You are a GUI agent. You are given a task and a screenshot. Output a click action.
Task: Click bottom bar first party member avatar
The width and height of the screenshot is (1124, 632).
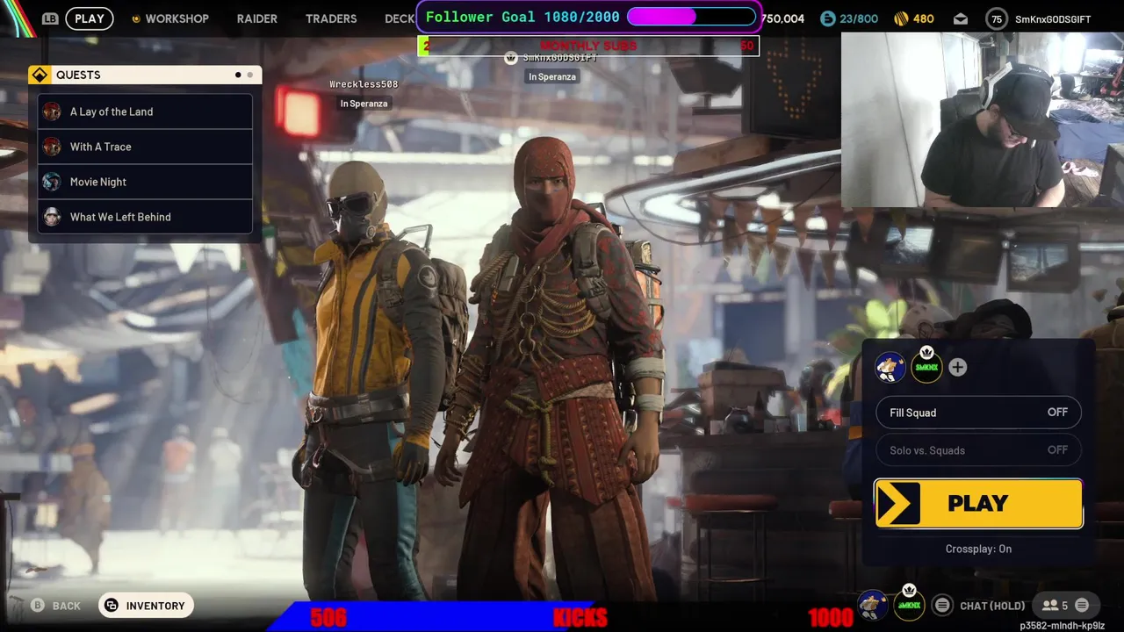873,605
